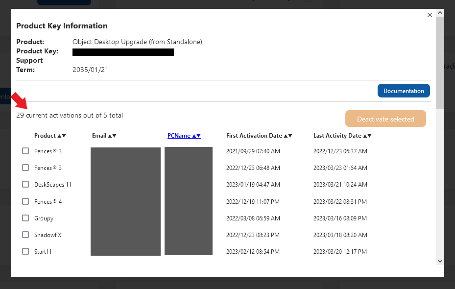Select the ShadowFX activation checkbox
Image resolution: width=455 pixels, height=289 pixels.
pos(25,235)
